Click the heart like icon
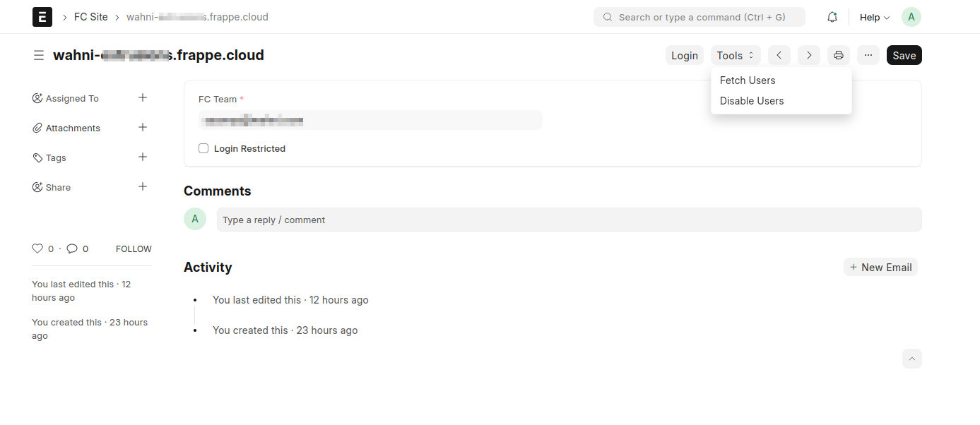The image size is (980, 425). [x=37, y=249]
